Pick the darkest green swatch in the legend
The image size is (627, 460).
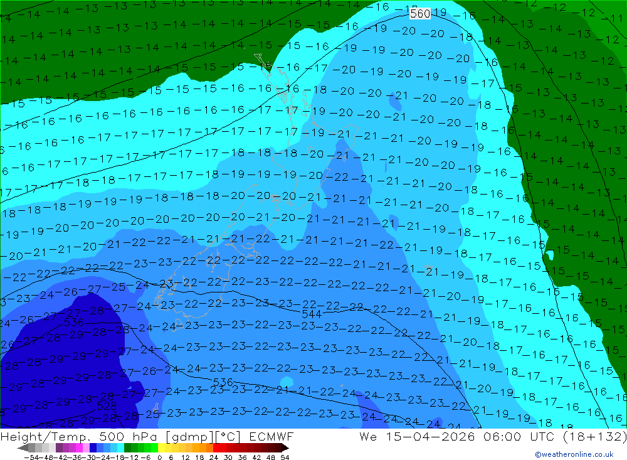tap(127, 448)
